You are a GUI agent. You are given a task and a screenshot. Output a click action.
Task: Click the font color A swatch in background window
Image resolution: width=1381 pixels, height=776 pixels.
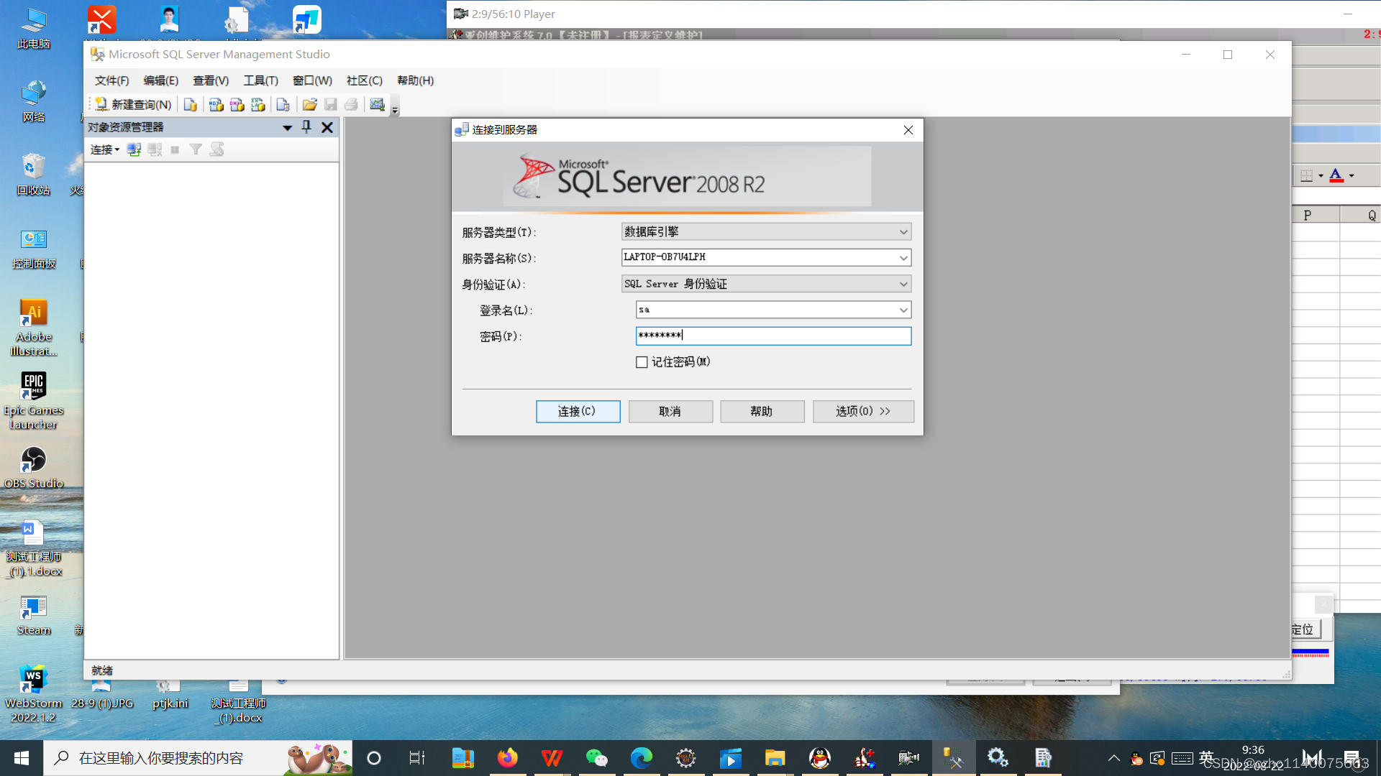pyautogui.click(x=1336, y=175)
